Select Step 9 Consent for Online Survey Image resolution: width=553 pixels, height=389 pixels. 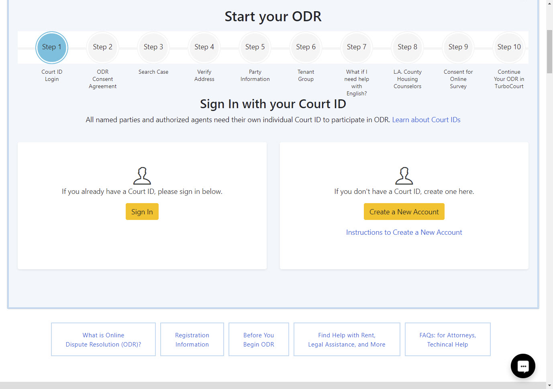(x=458, y=47)
